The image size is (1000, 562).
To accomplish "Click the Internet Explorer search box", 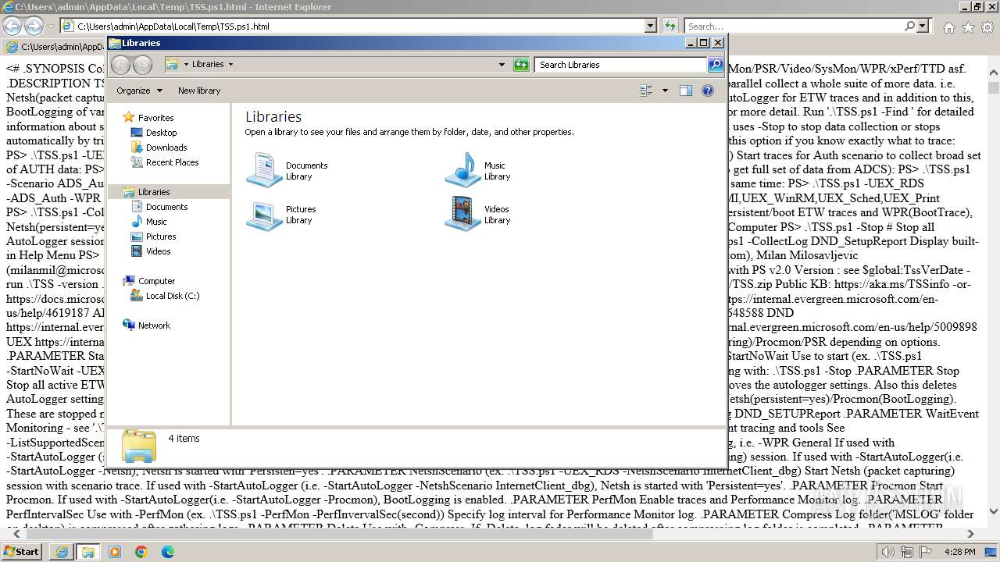I will [794, 26].
